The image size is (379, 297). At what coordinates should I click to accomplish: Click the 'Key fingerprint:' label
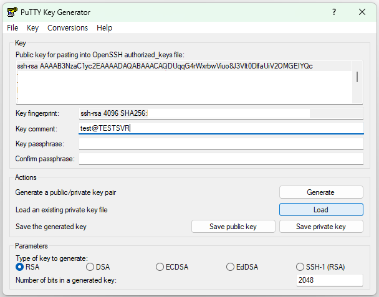tap(37, 113)
